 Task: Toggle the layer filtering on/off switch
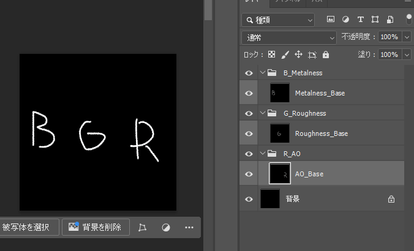coord(408,19)
